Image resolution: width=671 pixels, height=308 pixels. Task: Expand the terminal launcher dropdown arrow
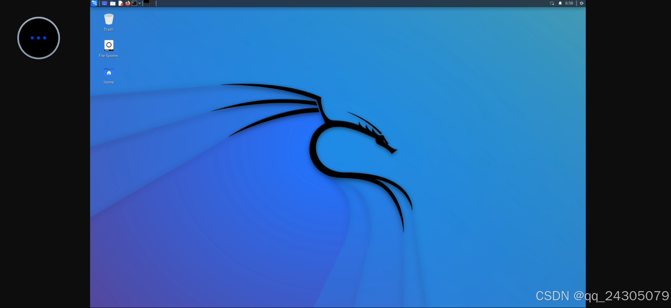[140, 3]
